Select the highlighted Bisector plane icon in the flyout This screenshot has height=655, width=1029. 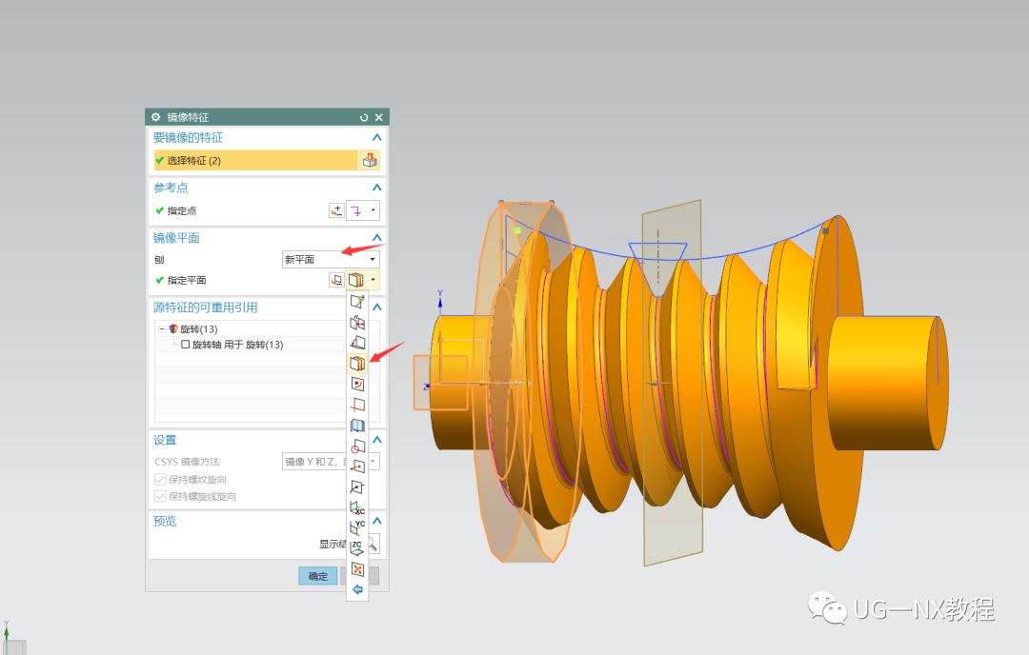[x=357, y=364]
